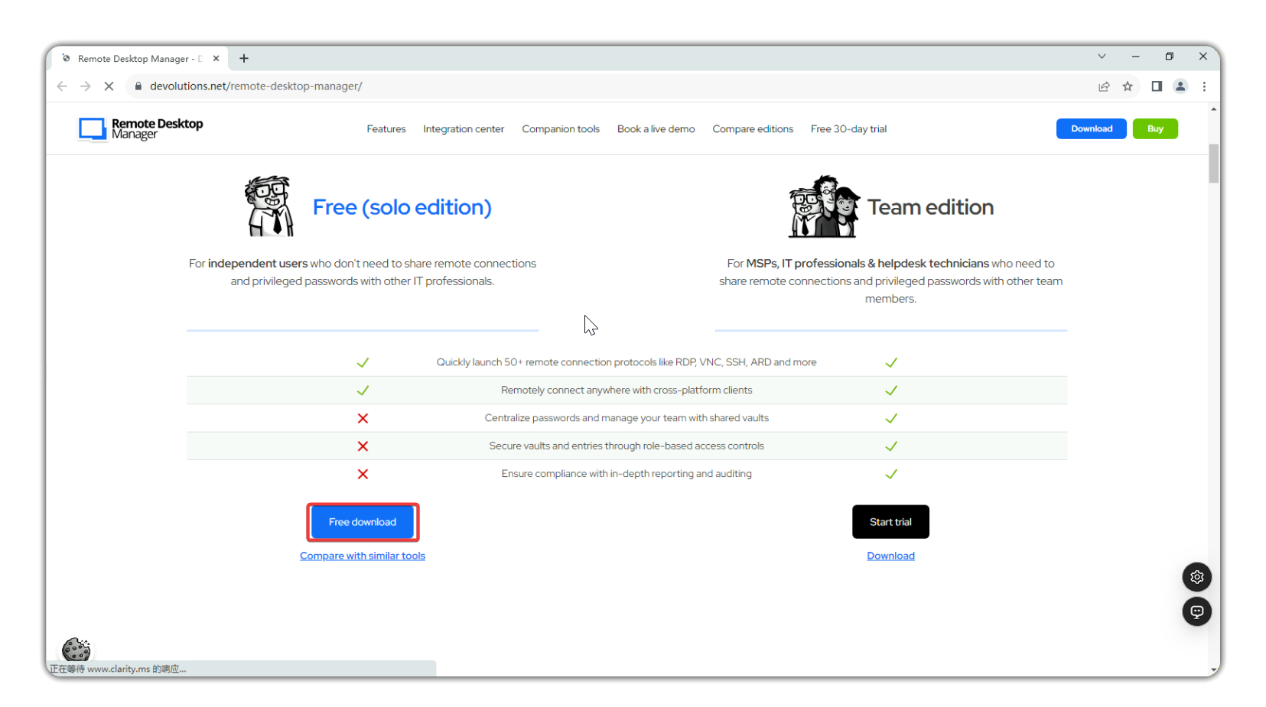Stop loading the page
This screenshot has width=1266, height=707.
[x=109, y=86]
